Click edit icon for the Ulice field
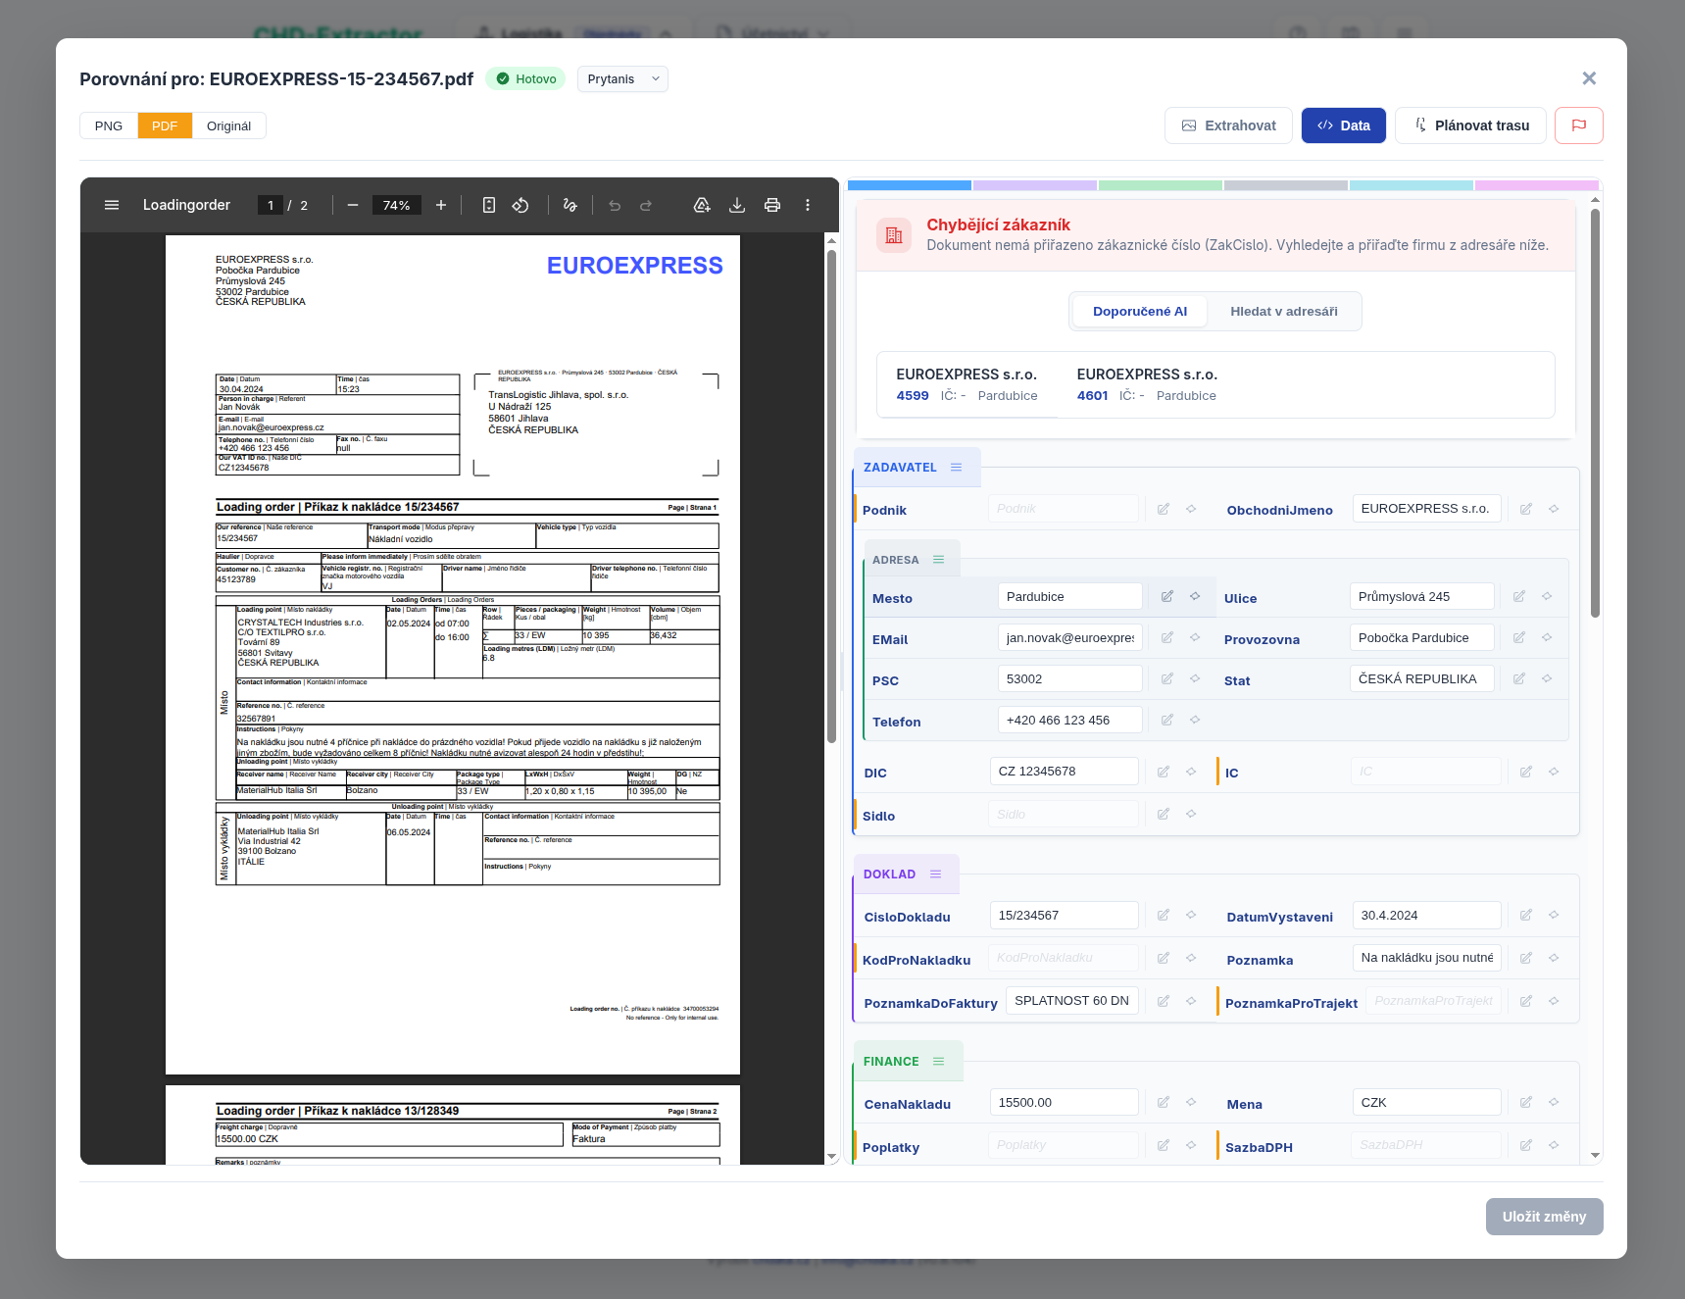Screen dimensions: 1685x1299 pos(1519,596)
